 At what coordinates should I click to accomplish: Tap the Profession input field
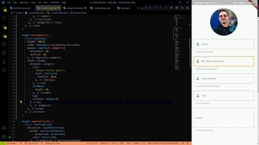[x=224, y=61]
